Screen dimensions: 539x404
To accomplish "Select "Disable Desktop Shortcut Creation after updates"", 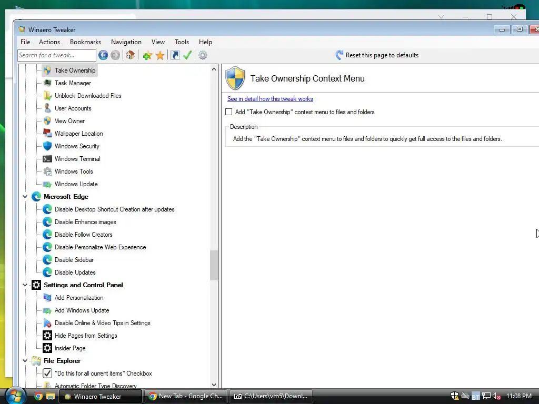I will tap(114, 209).
